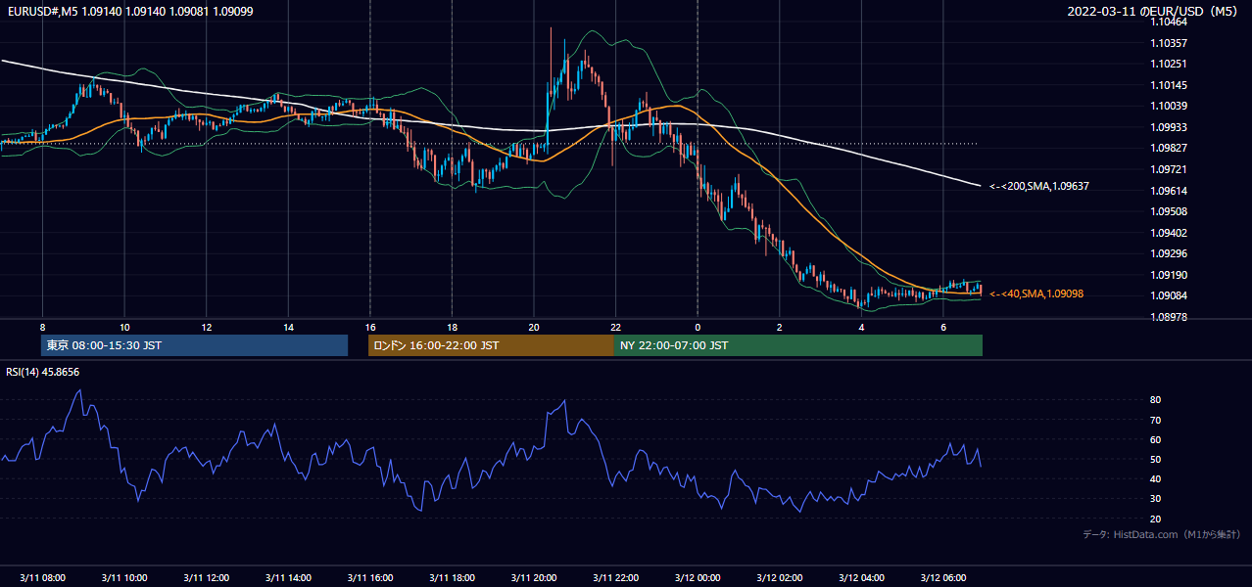Click the RSI axis level 30
The image size is (1252, 587).
(1156, 499)
